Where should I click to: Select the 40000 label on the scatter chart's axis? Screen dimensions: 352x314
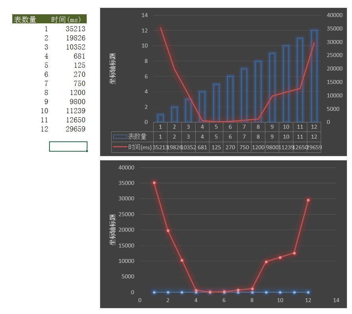[126, 167]
